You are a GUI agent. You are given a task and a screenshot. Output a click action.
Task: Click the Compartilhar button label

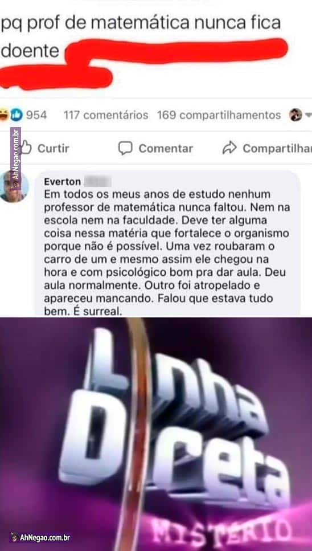[x=277, y=148]
